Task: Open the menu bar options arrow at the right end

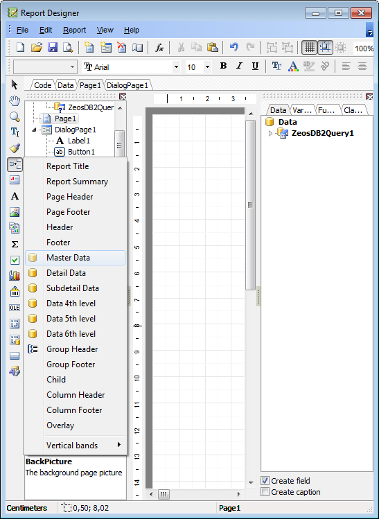Action: click(x=369, y=30)
